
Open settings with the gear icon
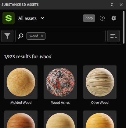[114, 18]
